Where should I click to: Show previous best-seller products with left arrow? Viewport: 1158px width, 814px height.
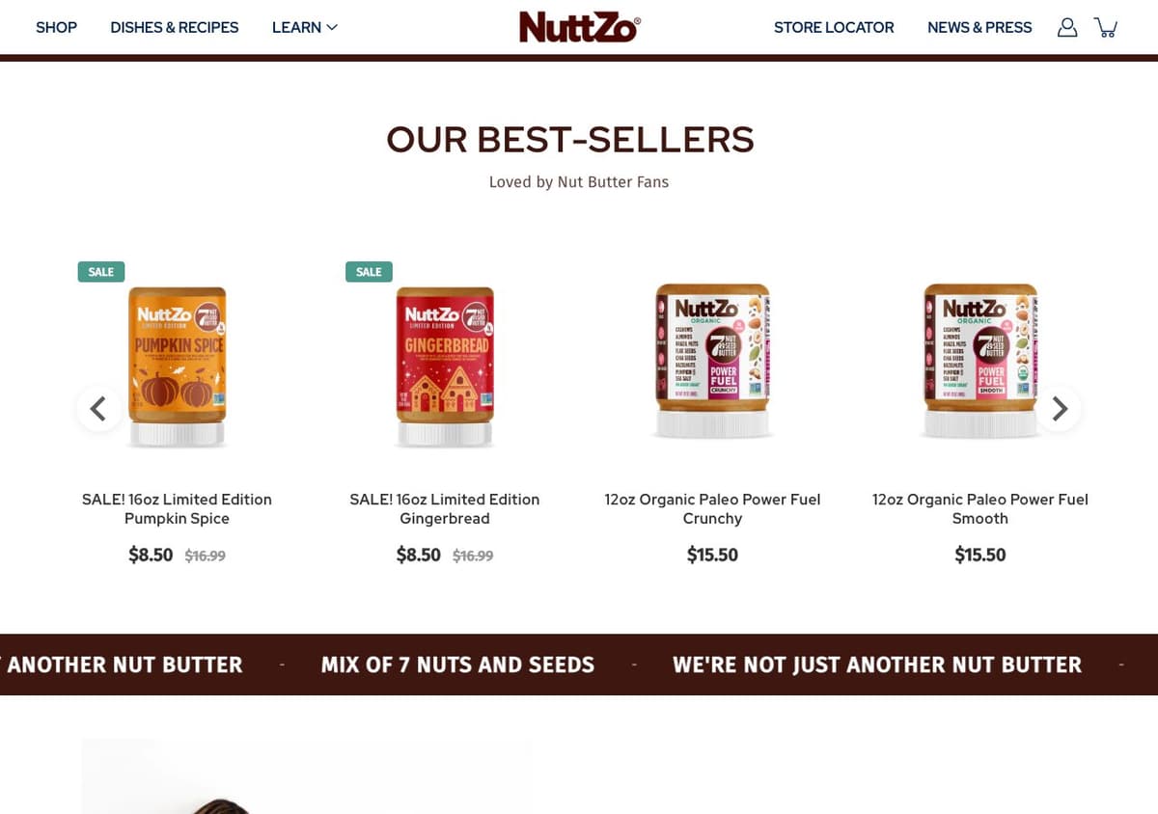99,409
